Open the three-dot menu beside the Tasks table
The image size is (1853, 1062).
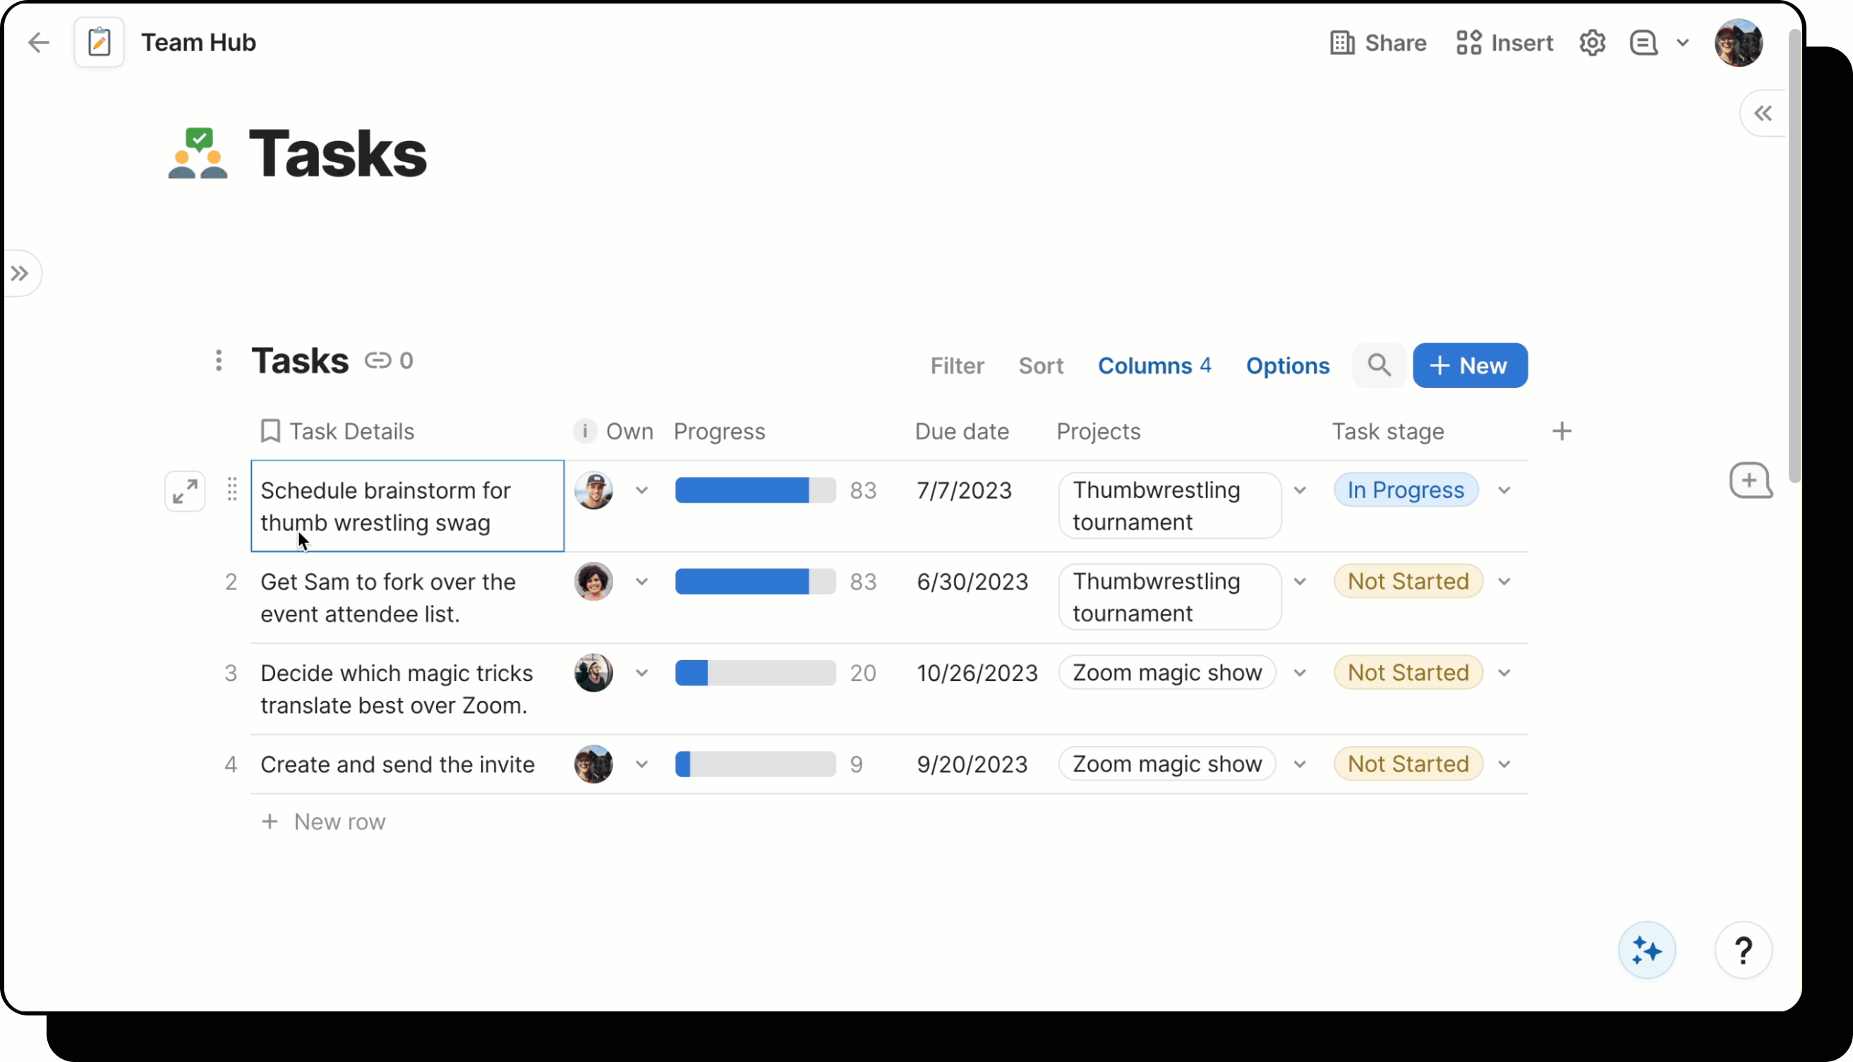tap(218, 360)
